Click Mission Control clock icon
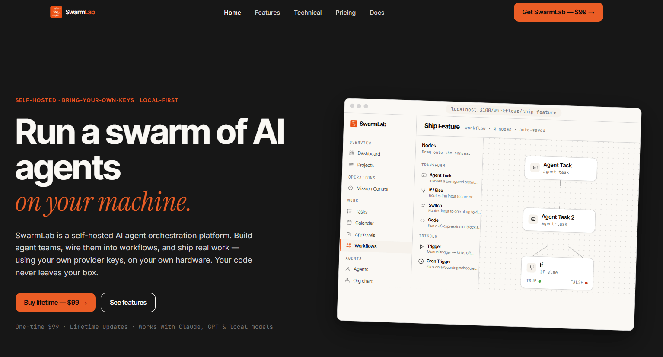Image resolution: width=663 pixels, height=357 pixels. 351,188
